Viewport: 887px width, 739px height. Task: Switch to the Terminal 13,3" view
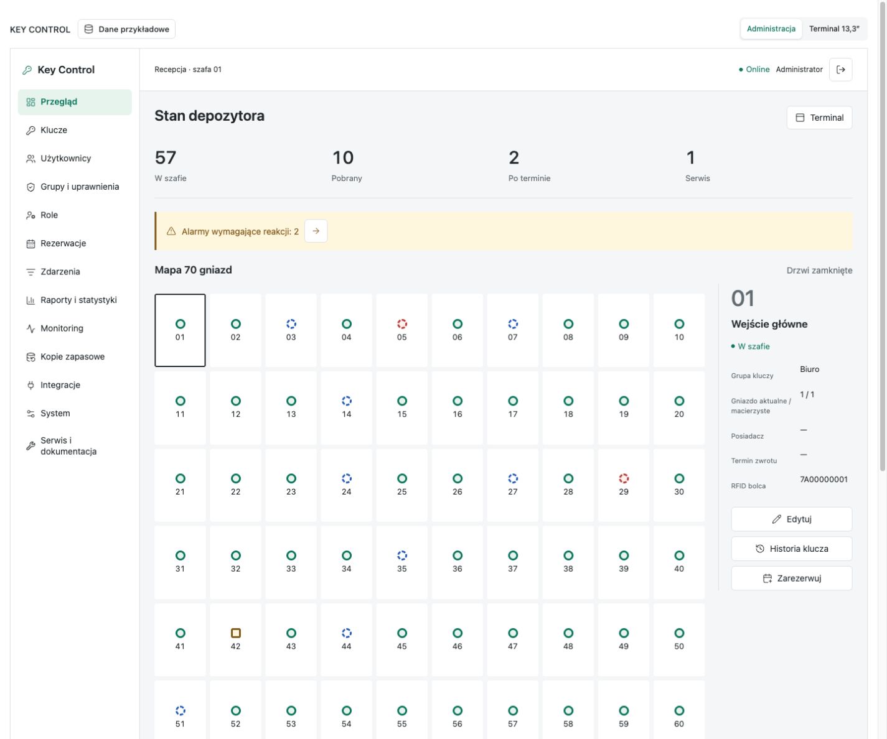click(x=834, y=29)
